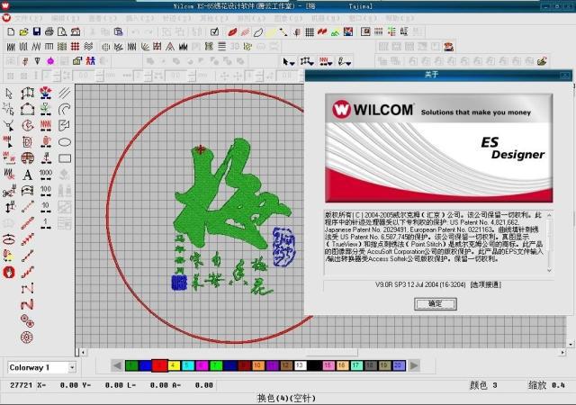The height and width of the screenshot is (405, 576).
Task: Close the About (关于) dialog
Action: [x=565, y=75]
